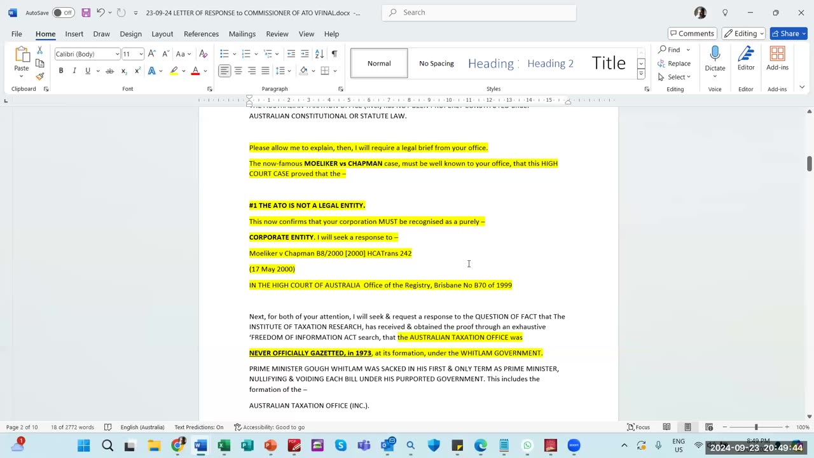Select the Format Painter brush
The height and width of the screenshot is (458, 814).
[40, 77]
